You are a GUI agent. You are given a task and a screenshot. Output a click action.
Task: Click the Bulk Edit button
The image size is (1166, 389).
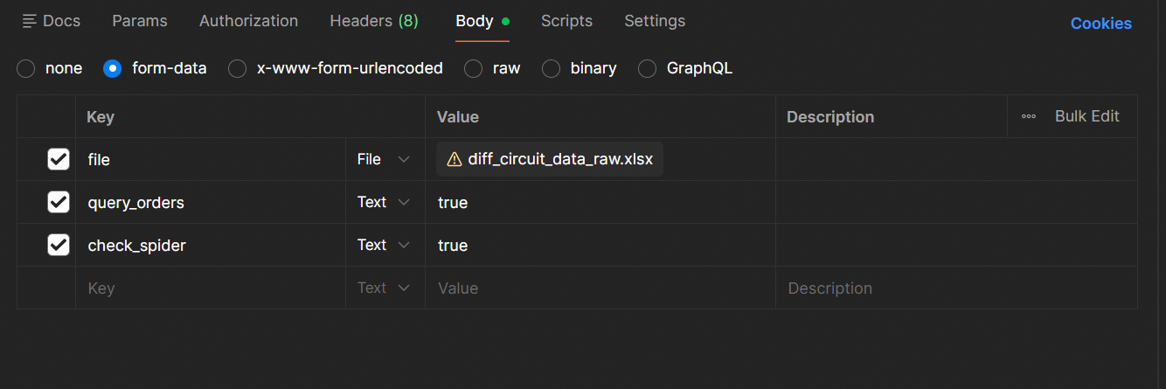[x=1086, y=116]
